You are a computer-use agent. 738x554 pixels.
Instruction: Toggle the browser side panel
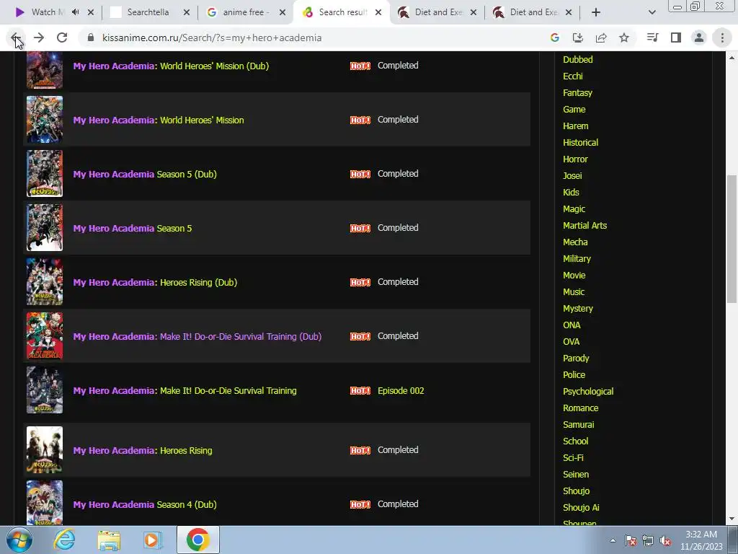(x=676, y=38)
